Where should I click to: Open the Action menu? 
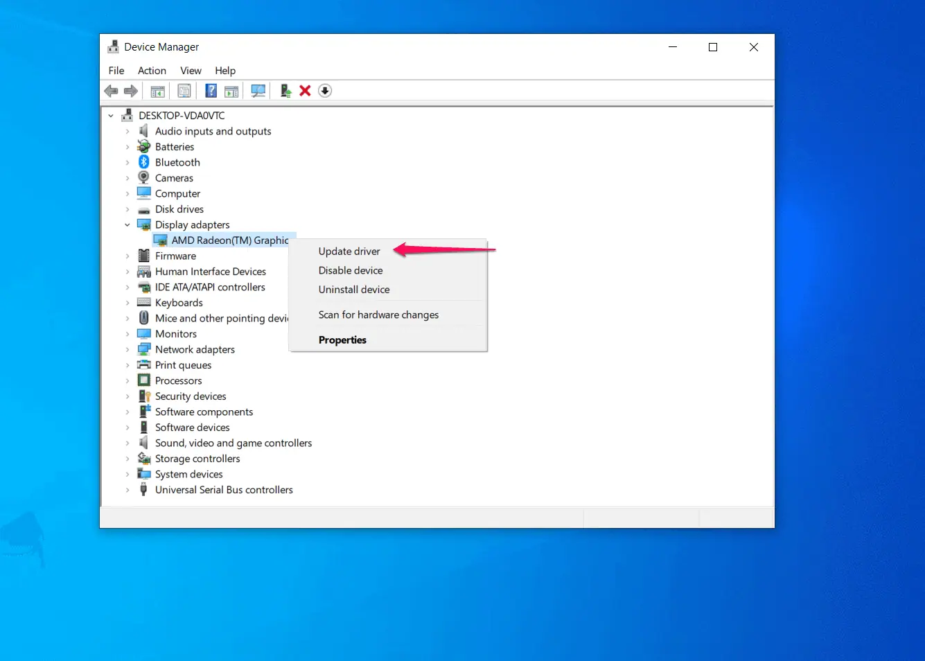(x=152, y=71)
